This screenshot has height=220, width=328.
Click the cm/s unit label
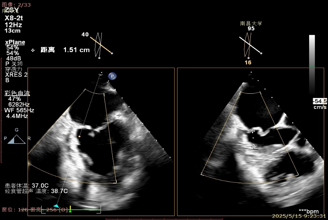pyautogui.click(x=320, y=107)
